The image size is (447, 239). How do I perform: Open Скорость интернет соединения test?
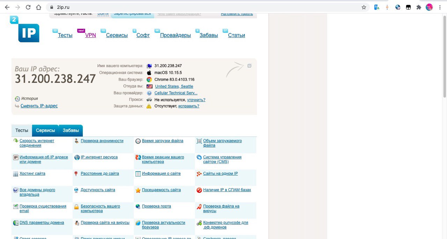pyautogui.click(x=37, y=143)
